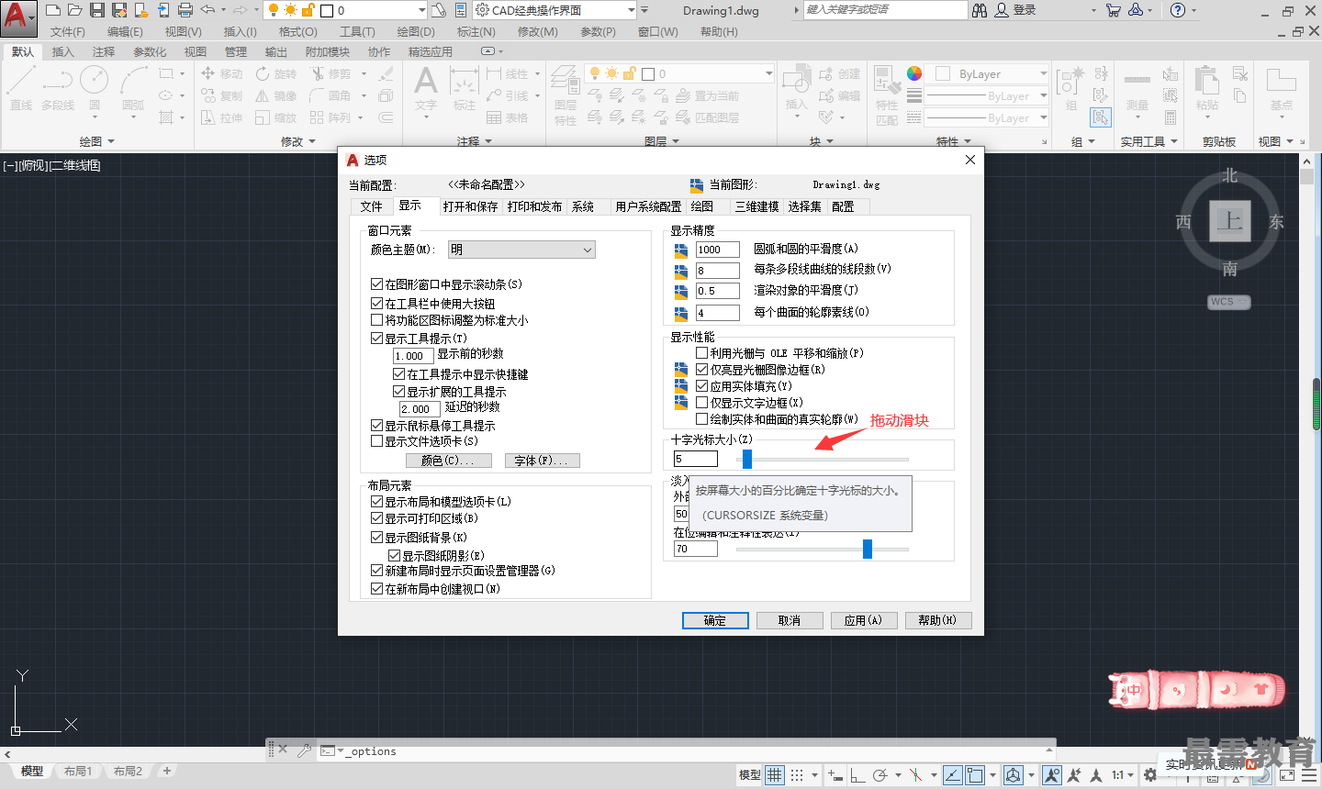Switch to the 用户系统配置 tab
1322x789 pixels.
point(648,206)
